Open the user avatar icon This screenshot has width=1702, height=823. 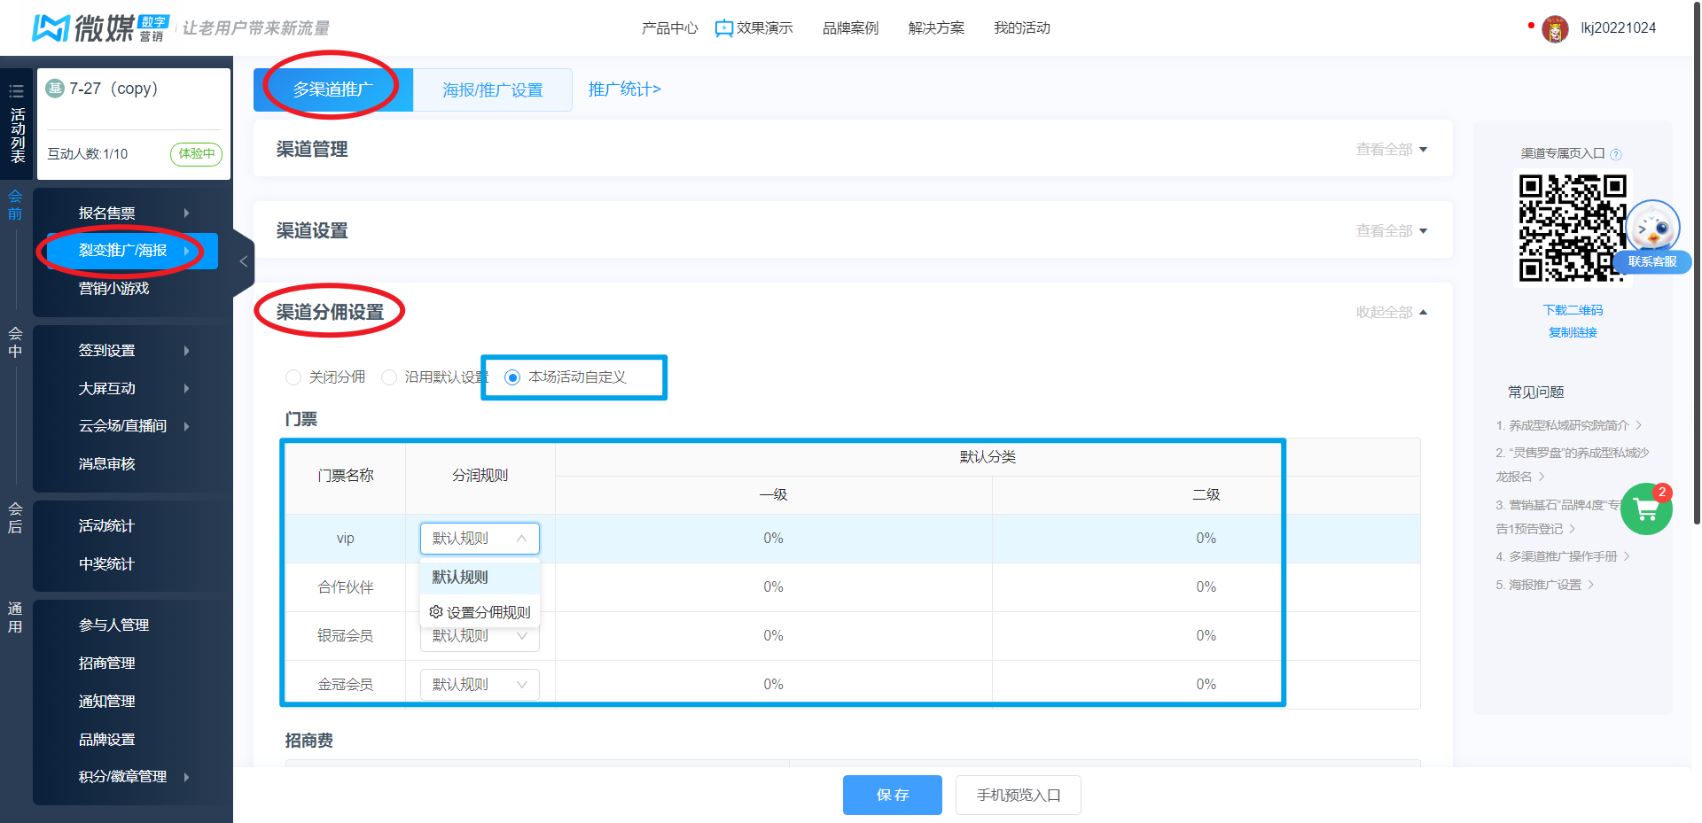[1555, 29]
